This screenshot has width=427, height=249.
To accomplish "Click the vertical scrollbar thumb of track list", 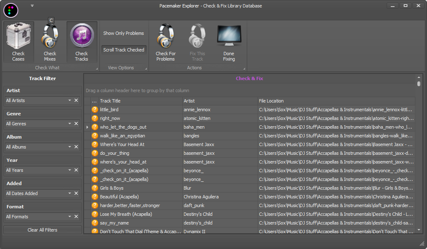I will pos(419,83).
